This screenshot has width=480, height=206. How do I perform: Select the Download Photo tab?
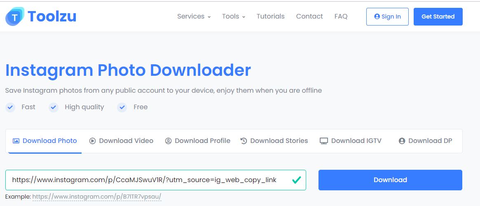click(x=44, y=141)
